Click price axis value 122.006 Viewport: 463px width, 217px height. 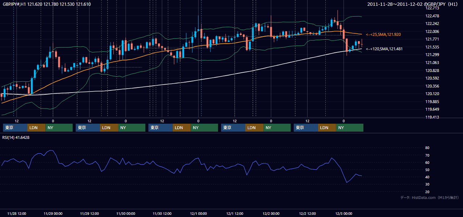click(432, 31)
